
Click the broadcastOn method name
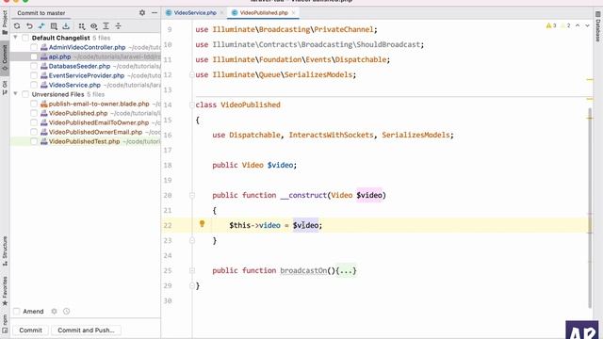pos(303,270)
